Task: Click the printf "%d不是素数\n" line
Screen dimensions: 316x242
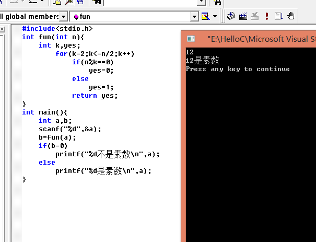Action: click(x=108, y=154)
